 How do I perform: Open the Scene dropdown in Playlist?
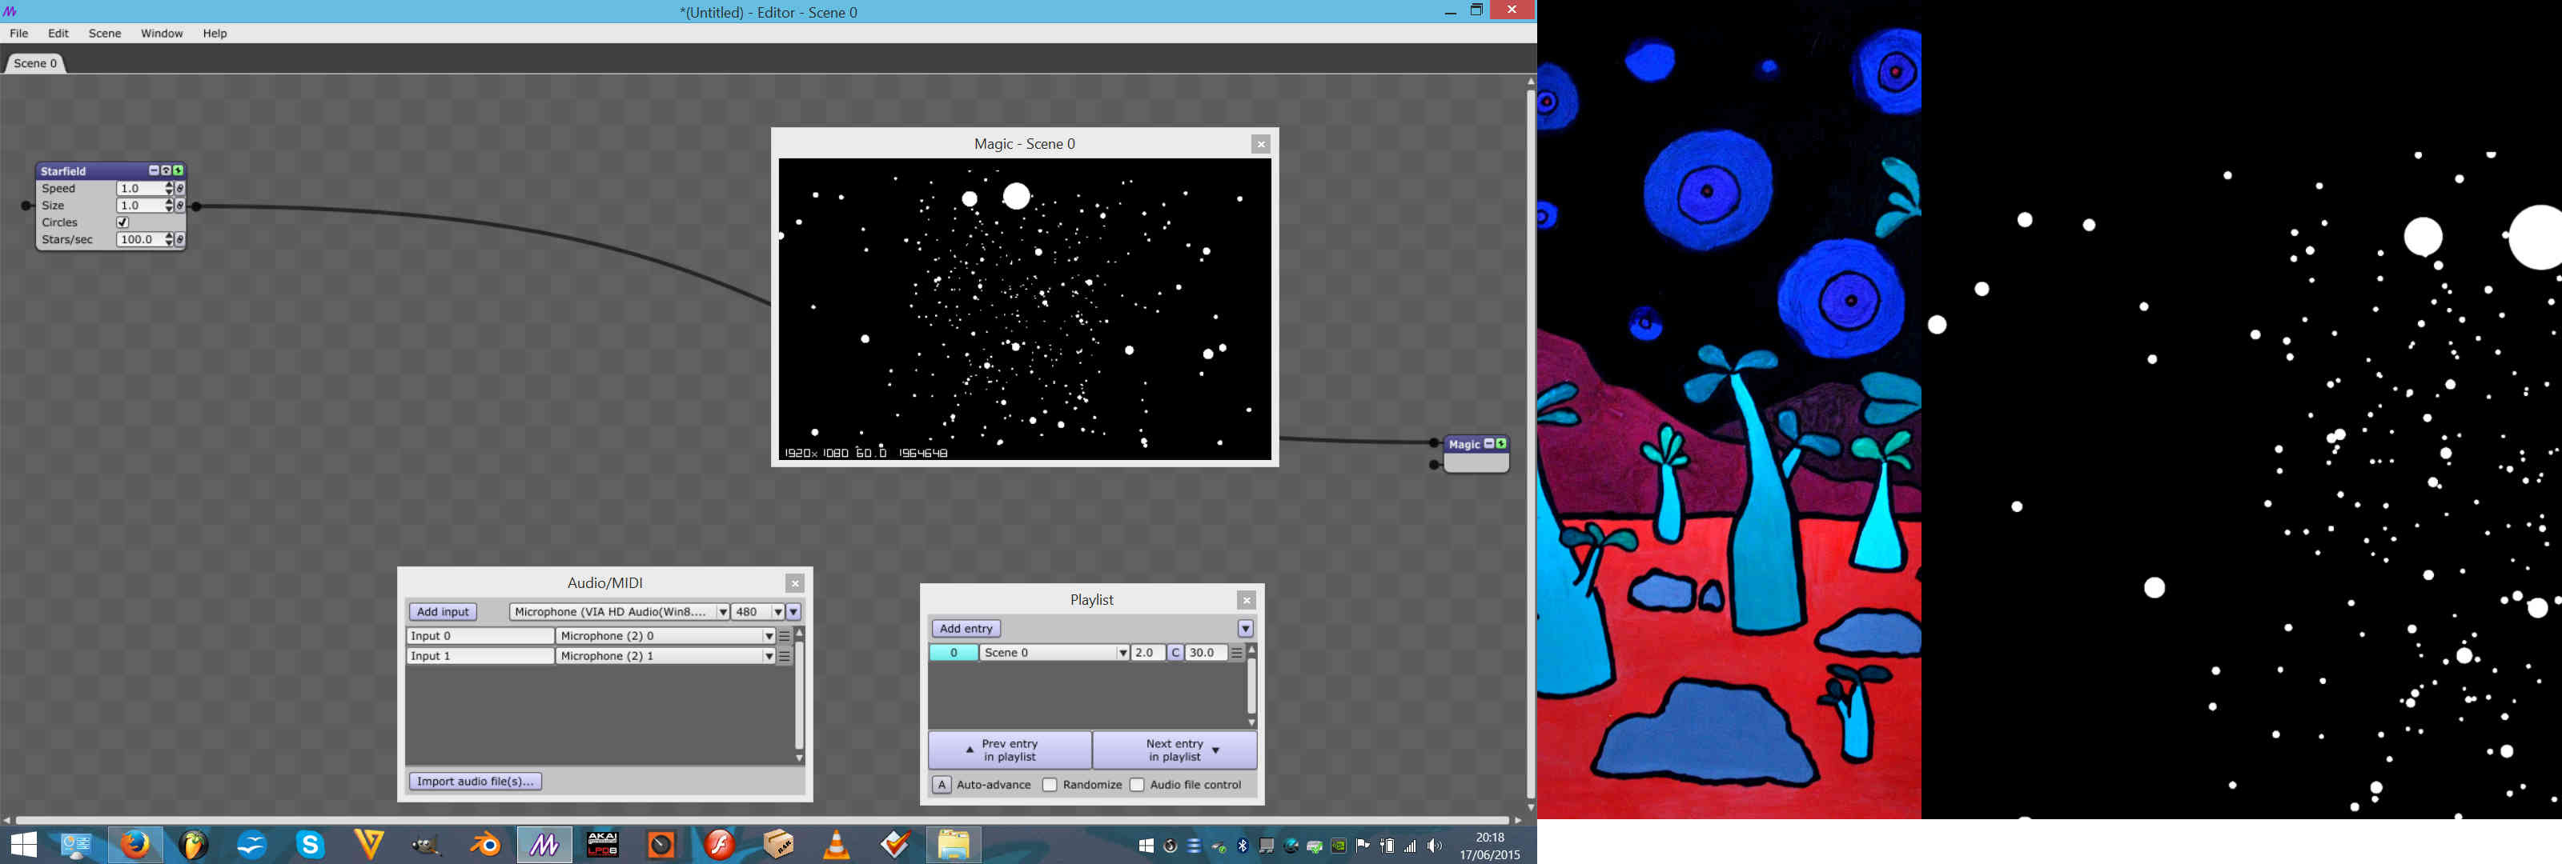[x=1119, y=652]
